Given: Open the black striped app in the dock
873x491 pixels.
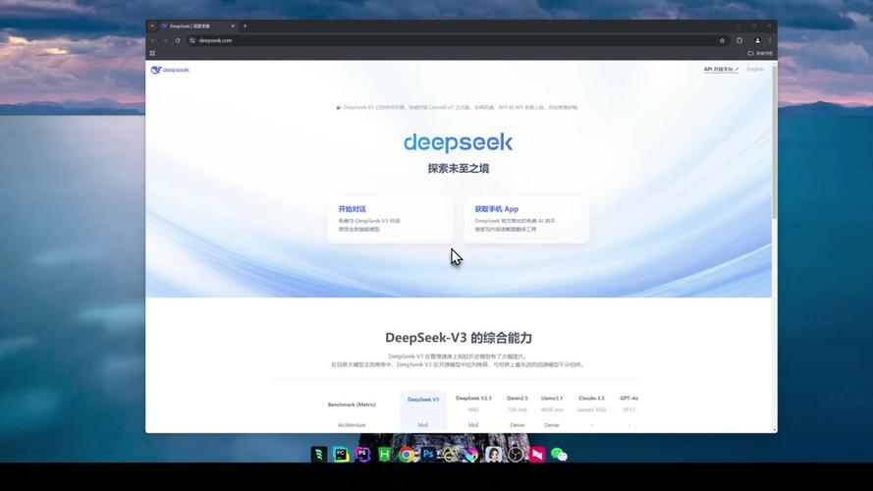Looking at the screenshot, I should (319, 455).
